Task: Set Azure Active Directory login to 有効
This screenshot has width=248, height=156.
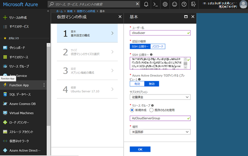Action: [137, 84]
